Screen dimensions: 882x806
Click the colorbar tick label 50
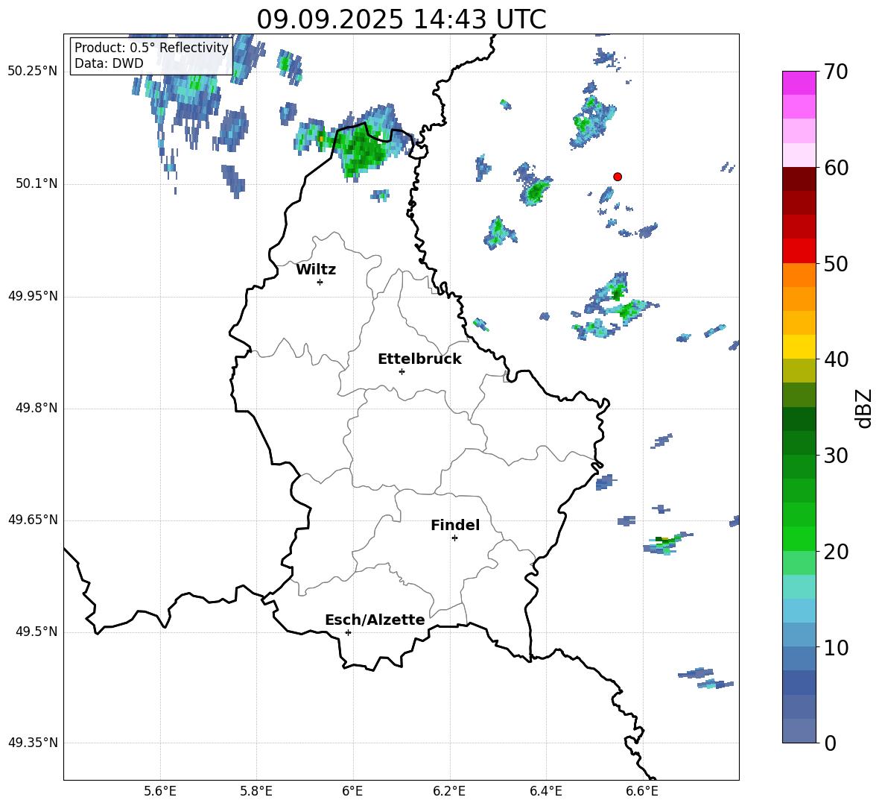(837, 263)
